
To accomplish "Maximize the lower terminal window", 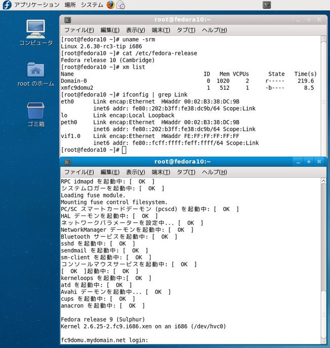I will point(309,162).
